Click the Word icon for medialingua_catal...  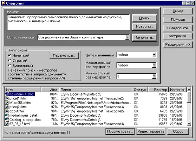7,115
